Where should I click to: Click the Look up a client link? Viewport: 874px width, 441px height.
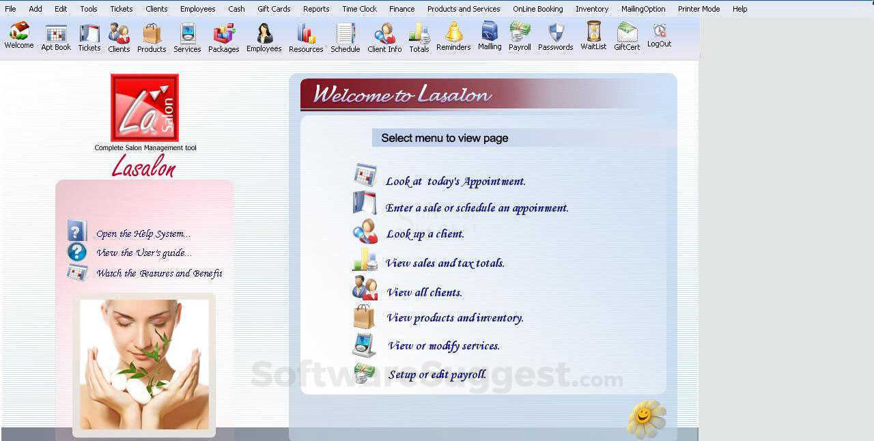click(425, 233)
